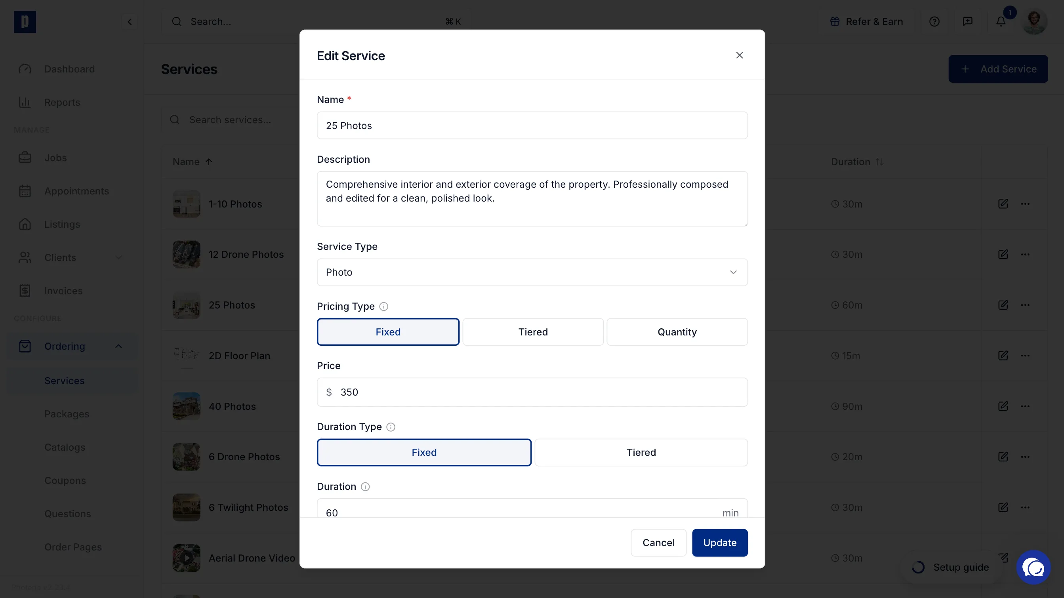Sort by Duration column
Viewport: 1064px width, 598px height.
pyautogui.click(x=857, y=162)
